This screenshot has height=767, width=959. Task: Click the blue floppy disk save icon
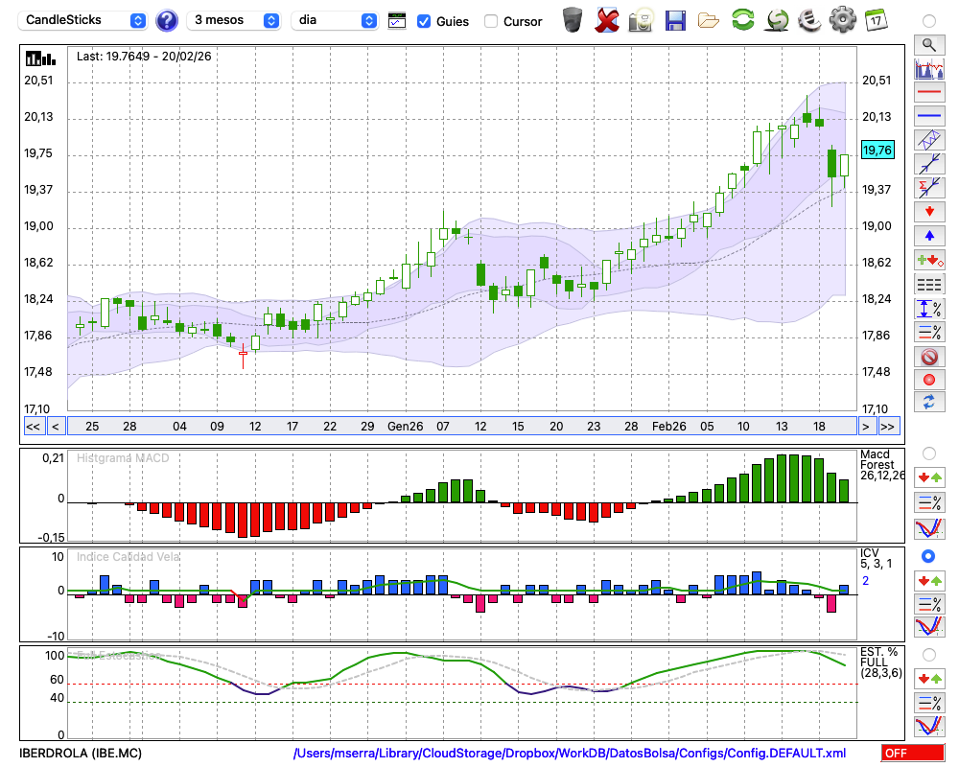(x=675, y=20)
